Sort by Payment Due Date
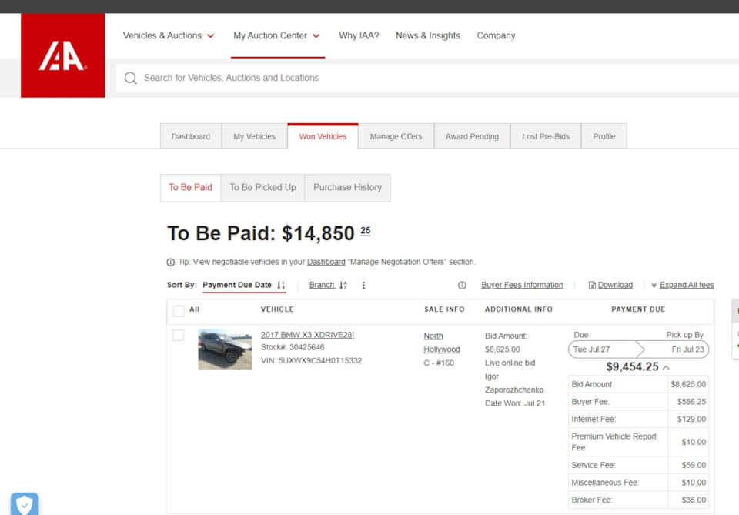 (237, 285)
